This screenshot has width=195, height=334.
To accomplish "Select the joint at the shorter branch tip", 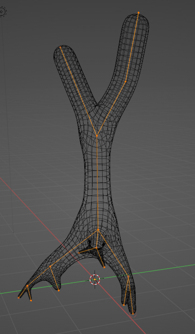I will [x=61, y=47].
